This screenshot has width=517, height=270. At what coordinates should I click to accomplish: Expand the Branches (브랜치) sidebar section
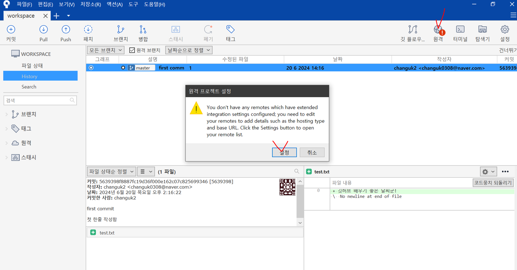6,114
